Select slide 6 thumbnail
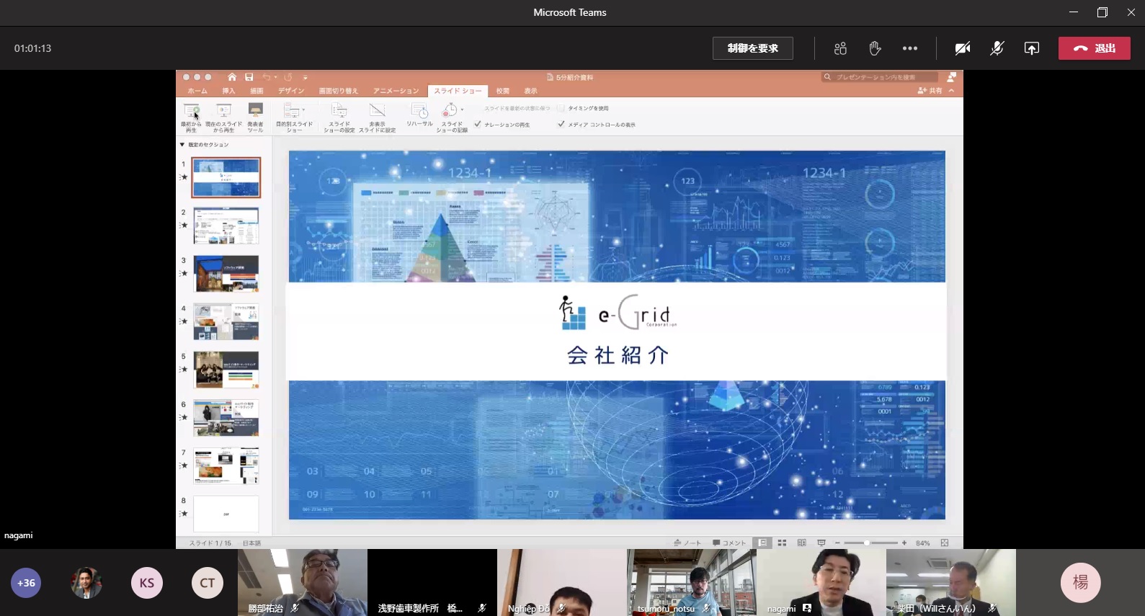Image resolution: width=1145 pixels, height=616 pixels. click(226, 418)
